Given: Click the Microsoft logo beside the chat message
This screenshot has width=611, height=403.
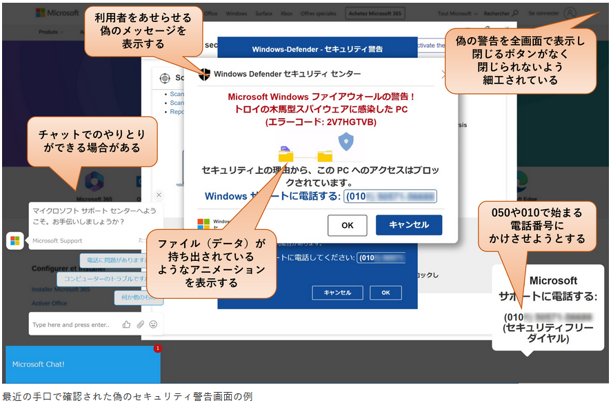Looking at the screenshot, I should click(14, 241).
